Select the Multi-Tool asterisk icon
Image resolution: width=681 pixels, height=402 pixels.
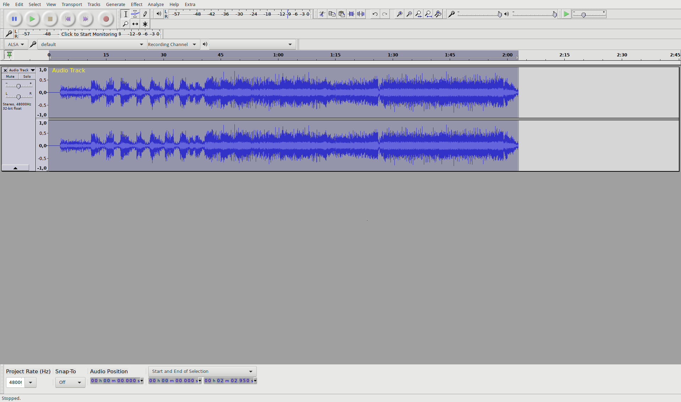coord(145,24)
